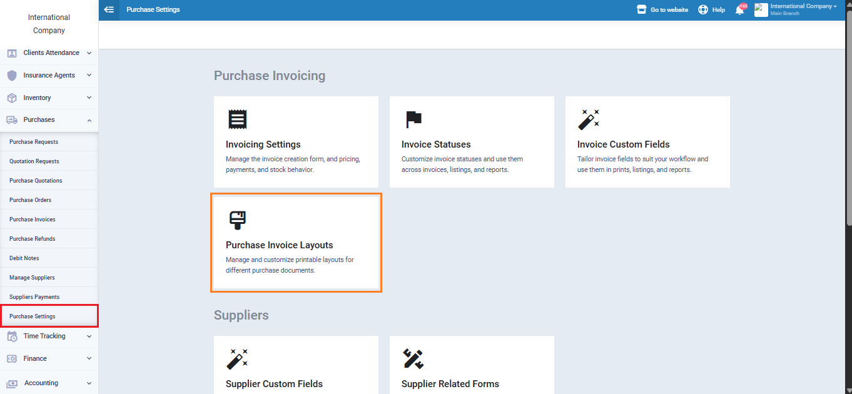The width and height of the screenshot is (852, 394).
Task: Expand the Insurance Agents menu
Action: click(49, 75)
